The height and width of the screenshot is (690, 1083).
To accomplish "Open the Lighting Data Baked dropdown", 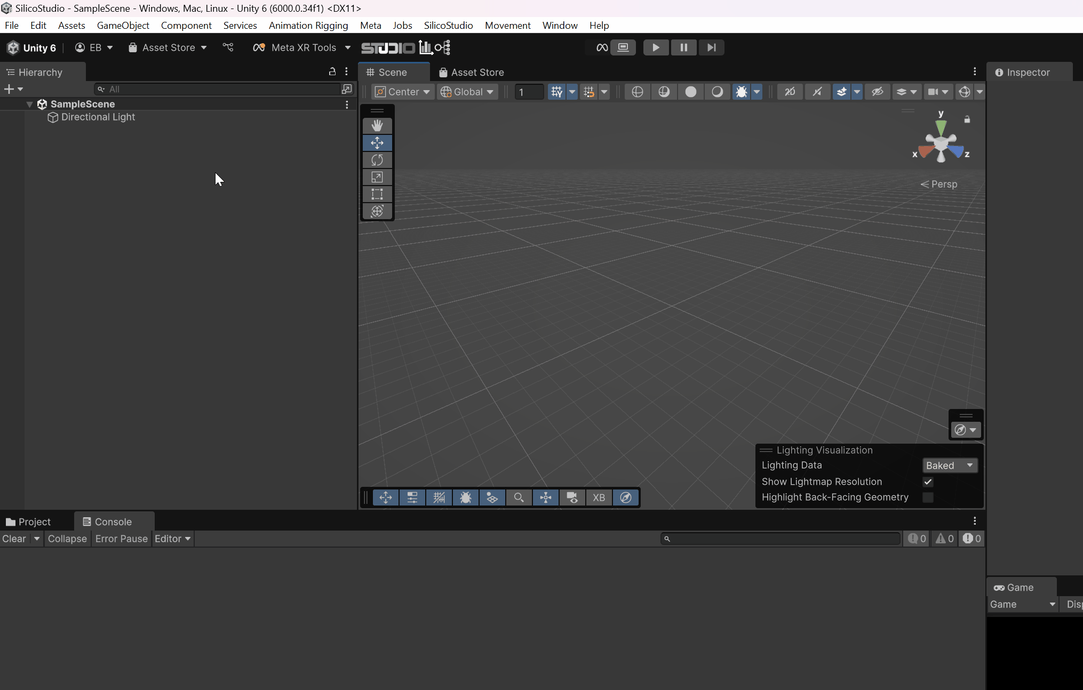I will (950, 466).
